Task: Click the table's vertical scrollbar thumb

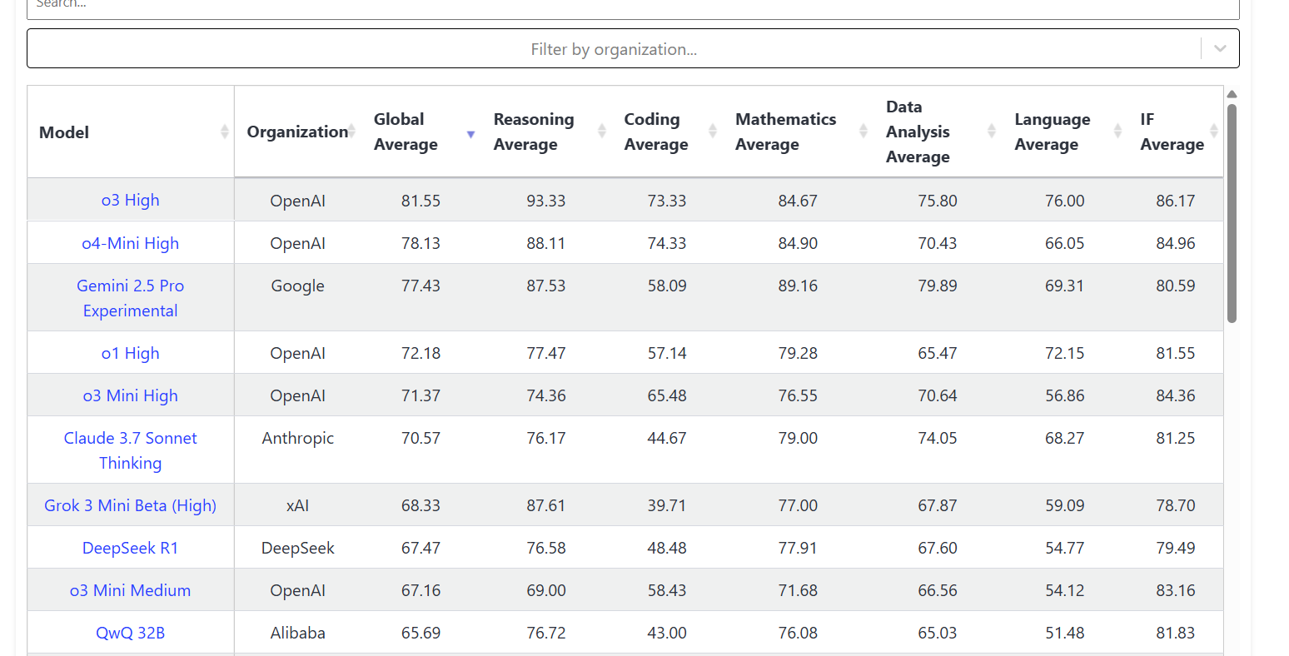Action: coord(1232,212)
